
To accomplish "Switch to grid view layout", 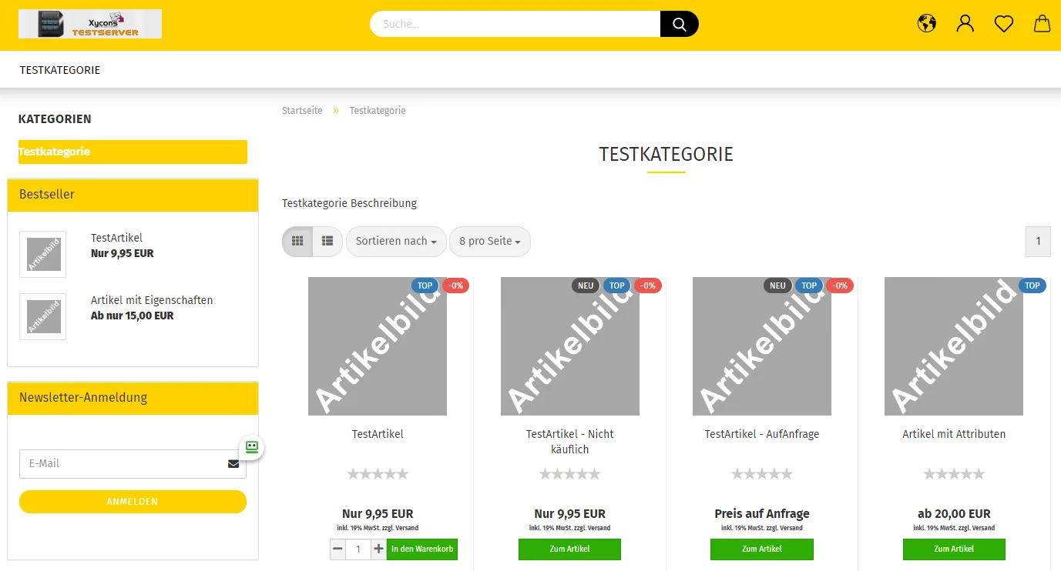I will [x=297, y=242].
